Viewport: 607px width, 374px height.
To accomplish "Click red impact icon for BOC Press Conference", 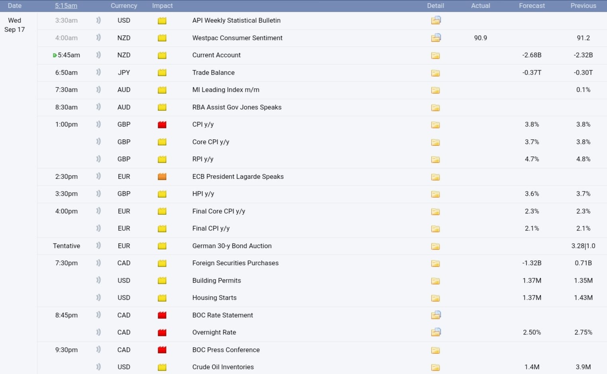I will 162,350.
